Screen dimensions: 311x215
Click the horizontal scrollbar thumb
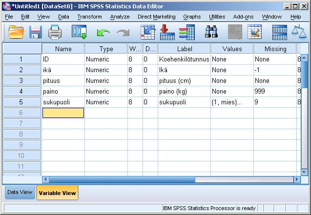(122, 180)
